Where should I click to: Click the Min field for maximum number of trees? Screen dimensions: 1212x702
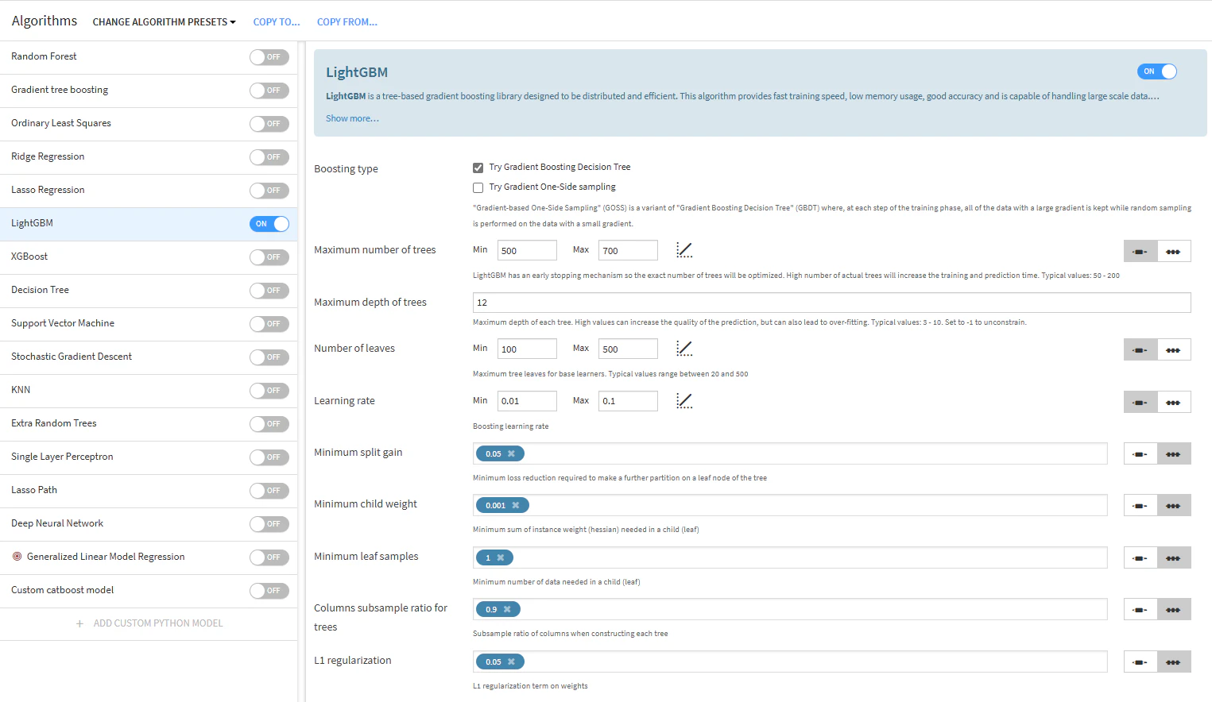pyautogui.click(x=527, y=250)
